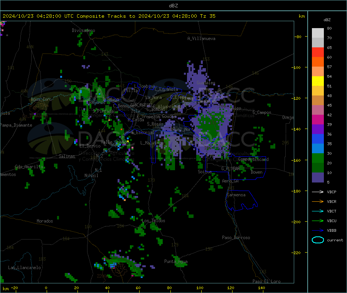347x293 pixels.
Task: Click the 'Nihuil' map label
Action: coord(91,176)
